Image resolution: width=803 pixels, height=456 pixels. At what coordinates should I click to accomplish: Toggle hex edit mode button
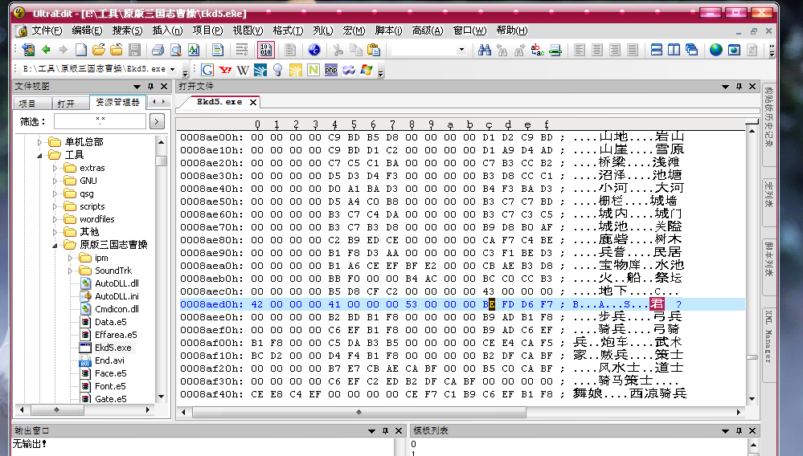tap(265, 50)
